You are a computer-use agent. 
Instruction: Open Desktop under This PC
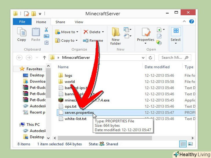point(37,137)
